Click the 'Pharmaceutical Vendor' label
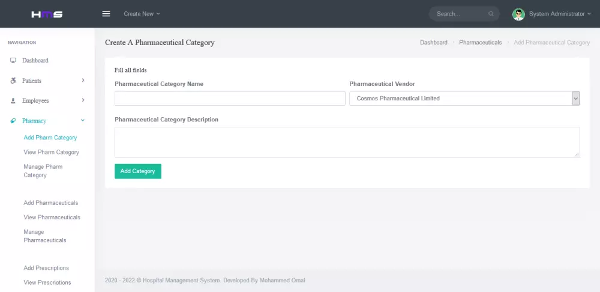The image size is (600, 292). [382, 84]
